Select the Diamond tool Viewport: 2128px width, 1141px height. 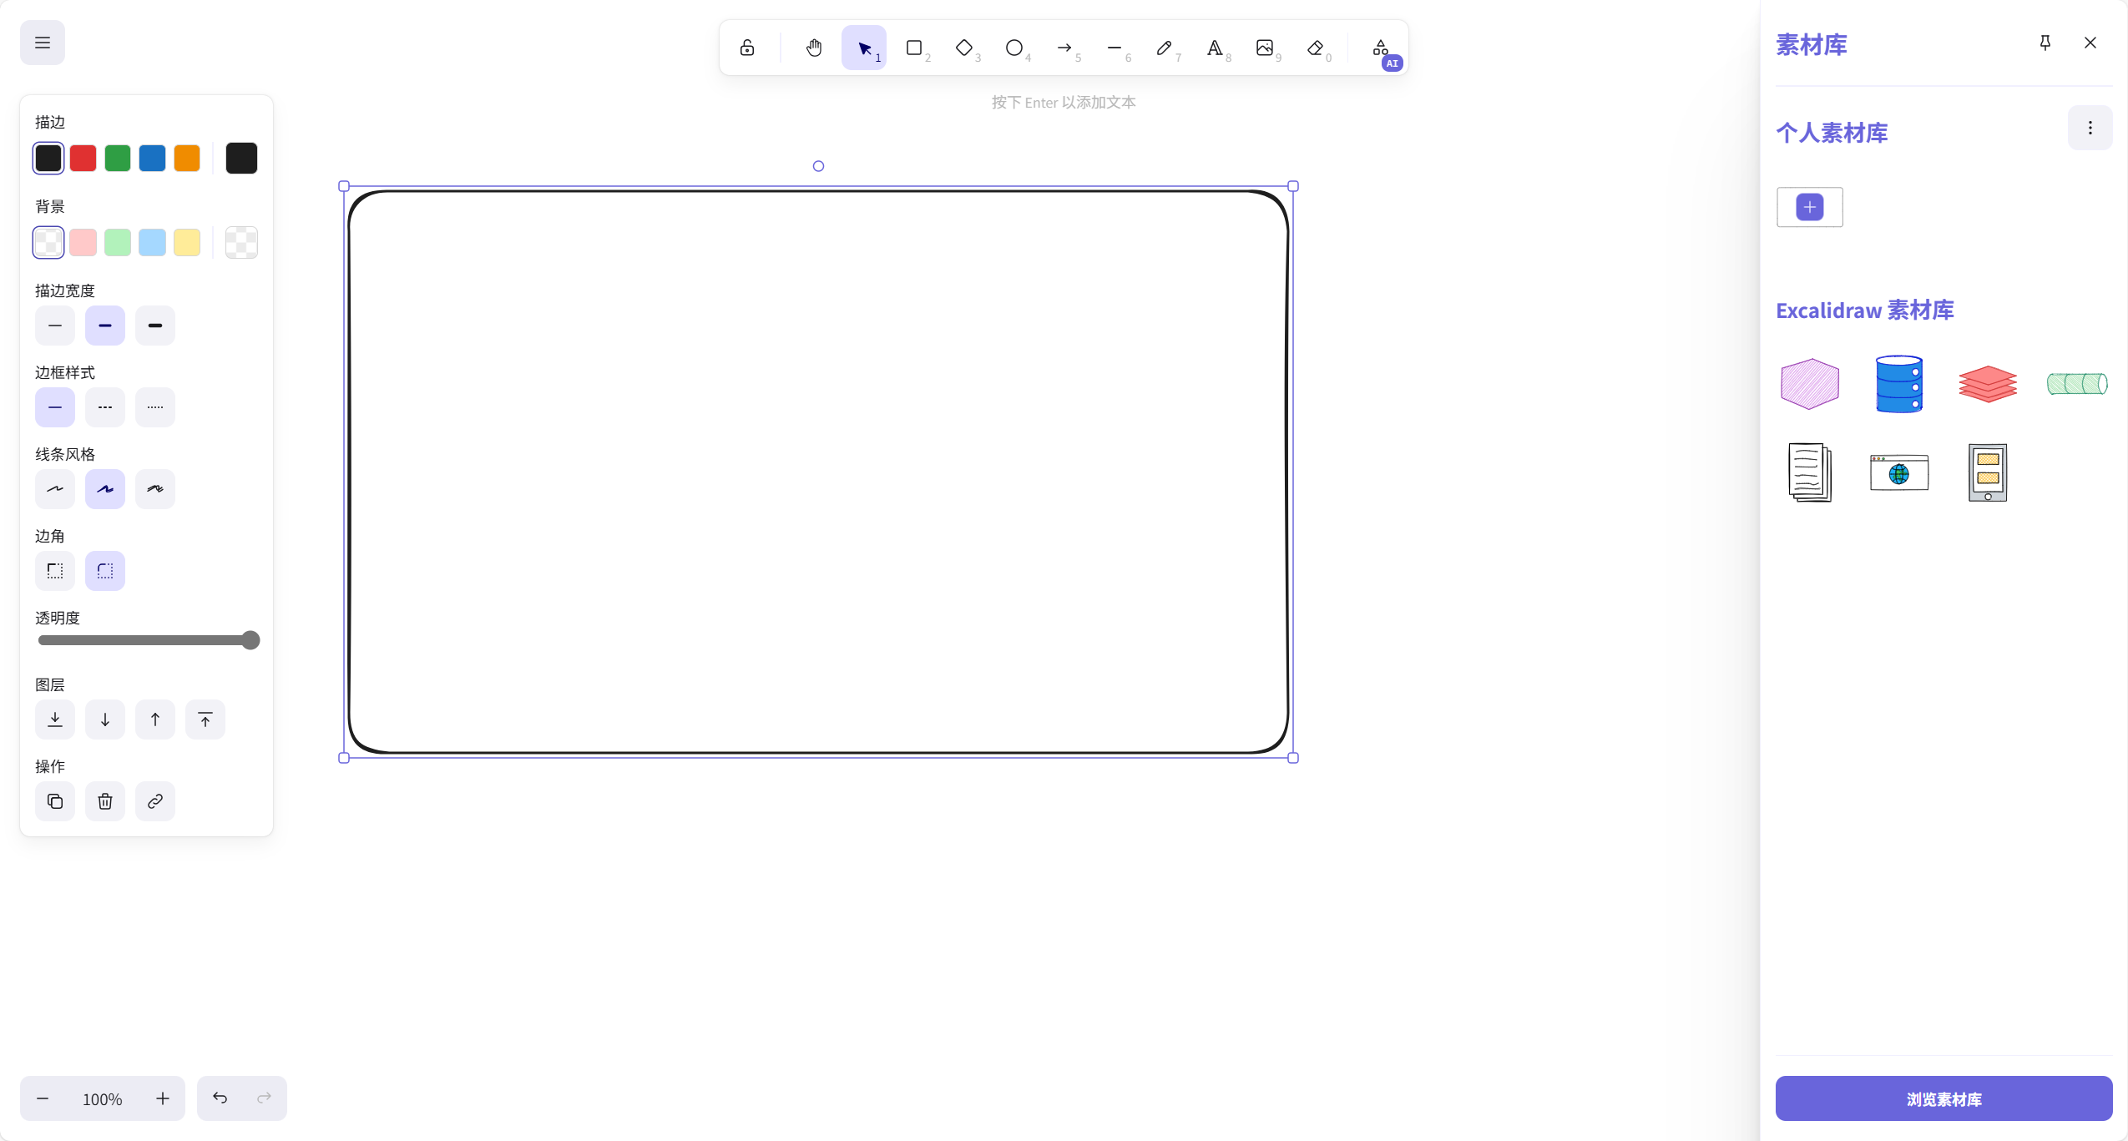(x=964, y=48)
